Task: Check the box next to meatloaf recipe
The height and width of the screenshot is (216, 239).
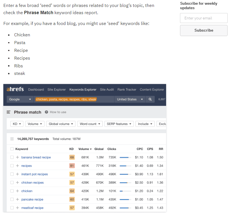Action: click(11, 208)
